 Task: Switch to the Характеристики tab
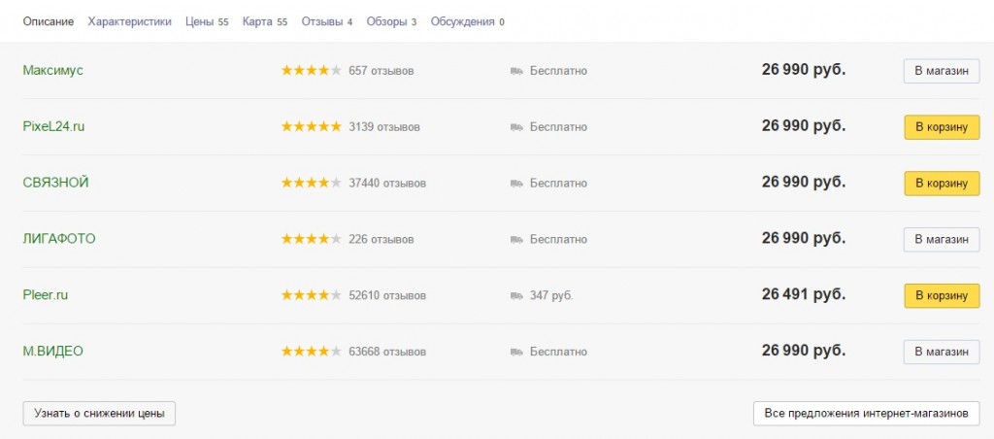pos(129,21)
